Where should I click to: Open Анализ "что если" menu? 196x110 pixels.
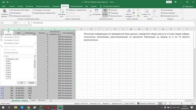(x=146, y=13)
